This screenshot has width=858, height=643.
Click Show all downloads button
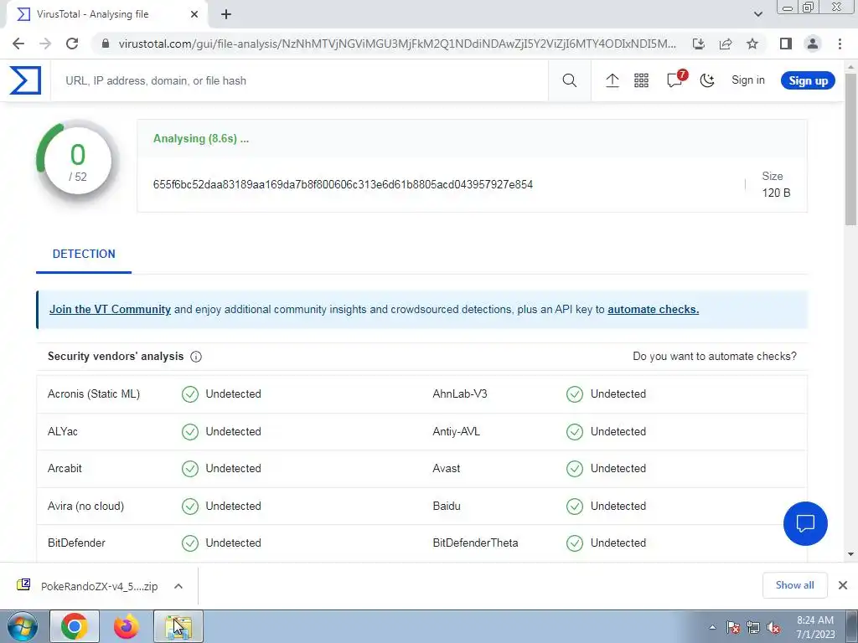[x=794, y=585]
